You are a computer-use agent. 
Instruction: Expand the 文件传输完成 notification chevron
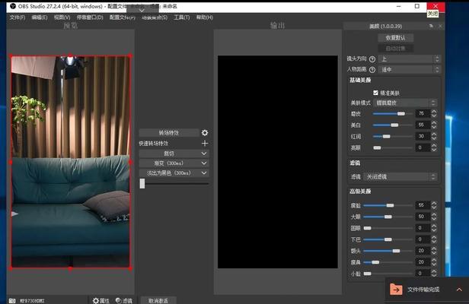tap(459, 290)
